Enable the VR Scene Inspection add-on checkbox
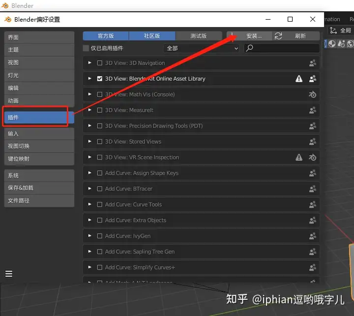The image size is (354, 316). (99, 158)
